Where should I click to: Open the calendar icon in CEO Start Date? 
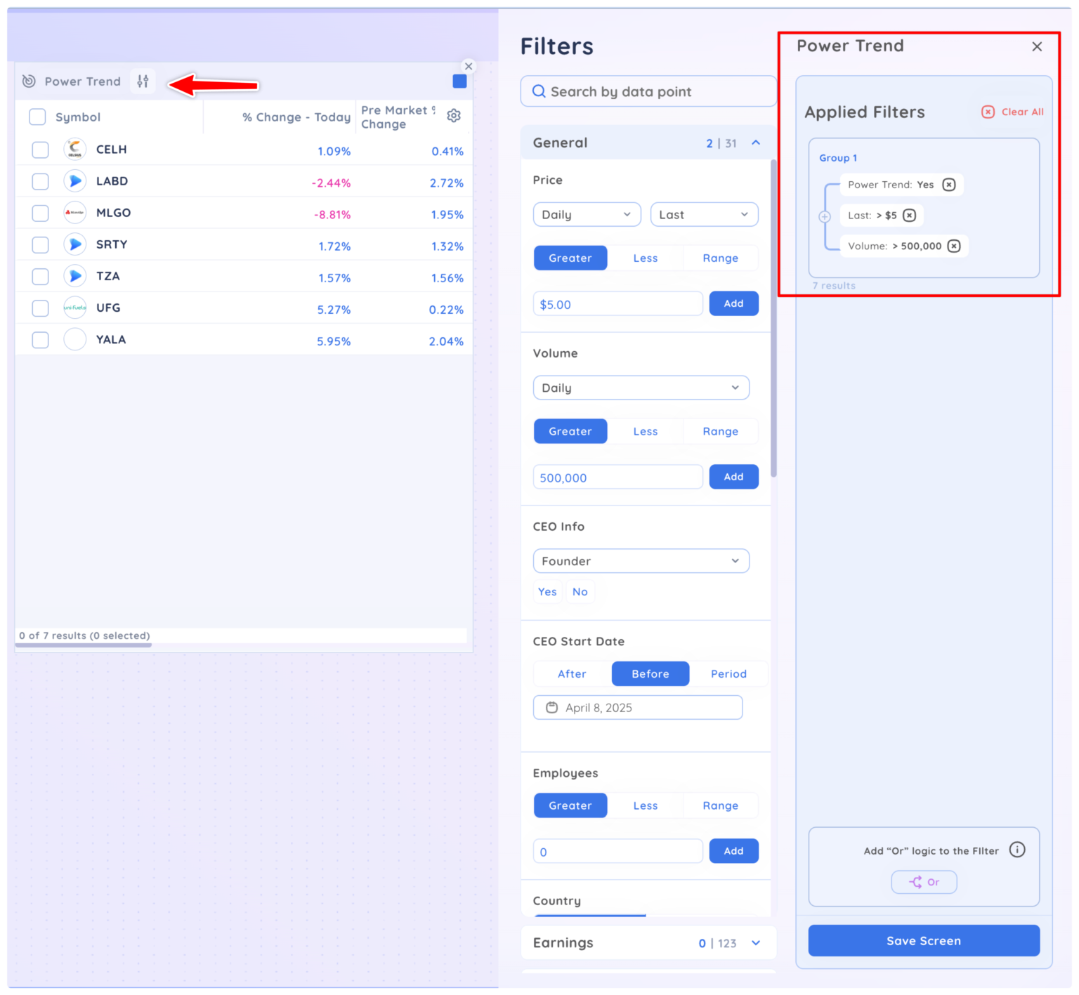point(552,707)
